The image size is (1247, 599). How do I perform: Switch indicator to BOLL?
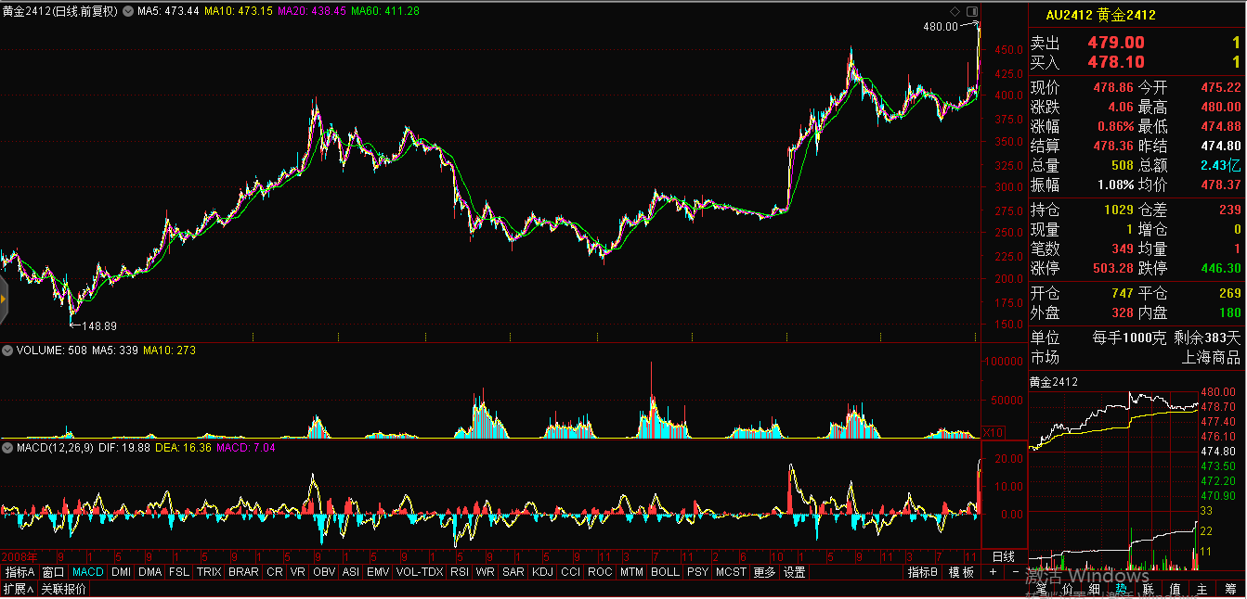point(665,573)
